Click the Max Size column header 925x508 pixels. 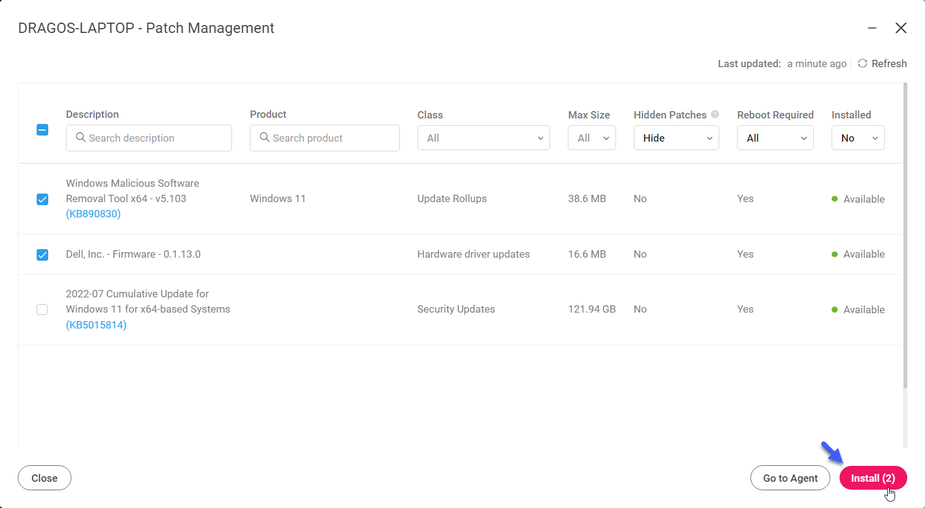point(589,115)
